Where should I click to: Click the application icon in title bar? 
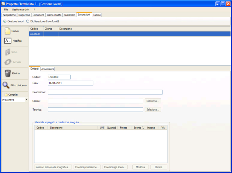[x=3, y=4]
